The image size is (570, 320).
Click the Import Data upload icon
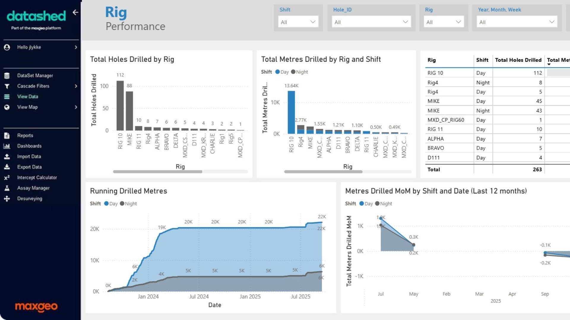[x=7, y=156]
